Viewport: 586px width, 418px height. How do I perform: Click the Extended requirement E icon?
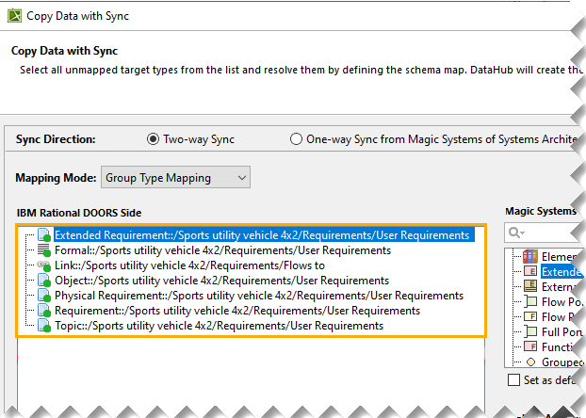(x=530, y=271)
